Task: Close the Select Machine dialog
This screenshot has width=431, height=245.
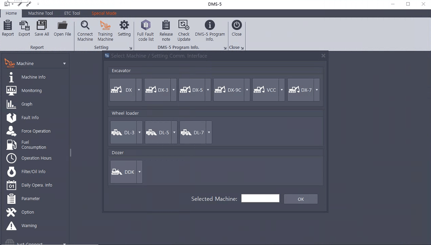Action: [x=323, y=56]
